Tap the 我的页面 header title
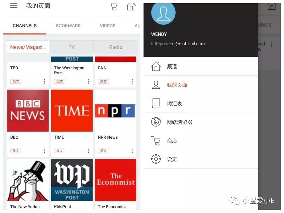This screenshot has width=284, height=213. click(38, 6)
